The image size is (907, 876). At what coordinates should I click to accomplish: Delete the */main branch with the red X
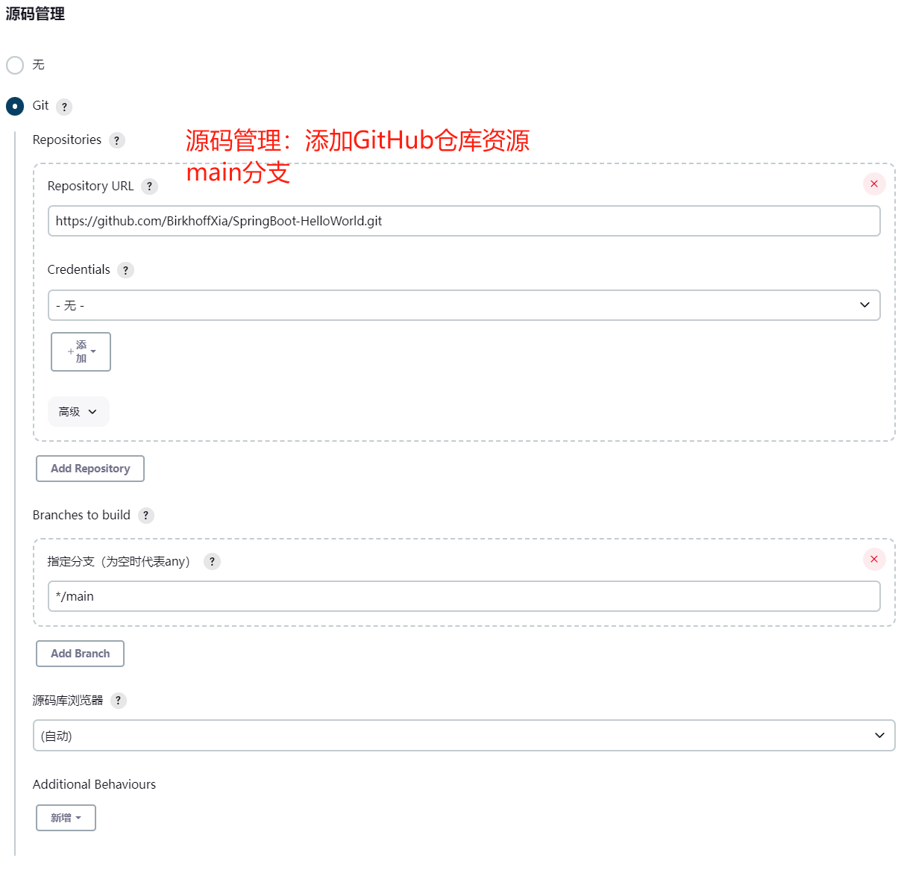tap(874, 559)
